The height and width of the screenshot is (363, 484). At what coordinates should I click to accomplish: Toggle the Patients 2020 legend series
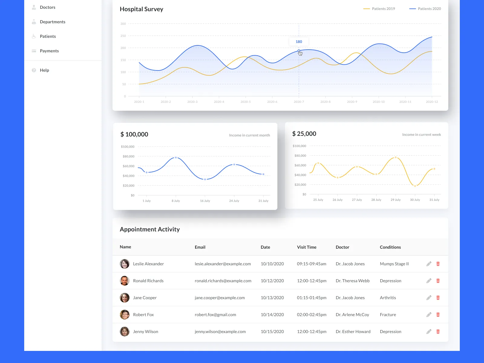tap(425, 8)
